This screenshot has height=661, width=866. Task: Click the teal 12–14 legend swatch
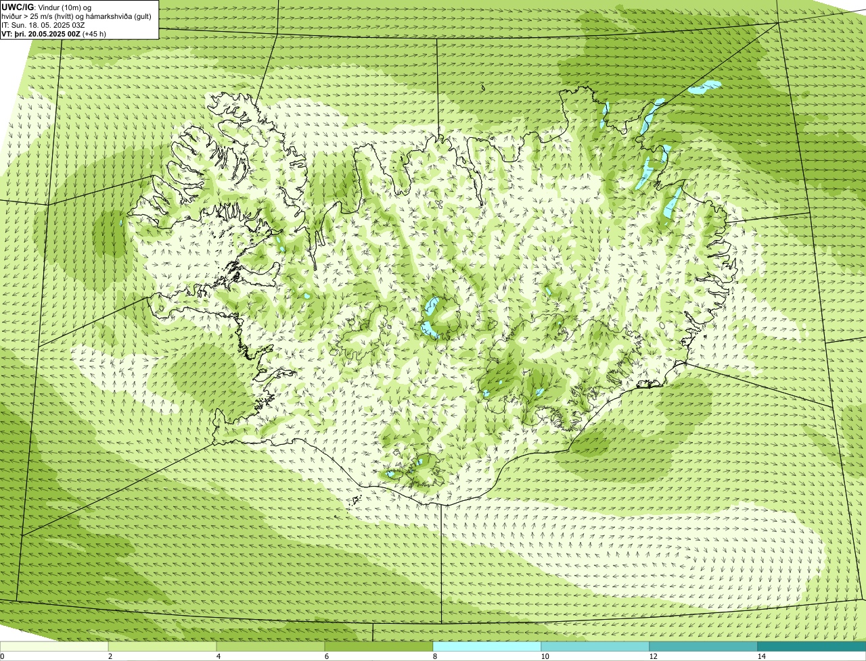(x=704, y=647)
